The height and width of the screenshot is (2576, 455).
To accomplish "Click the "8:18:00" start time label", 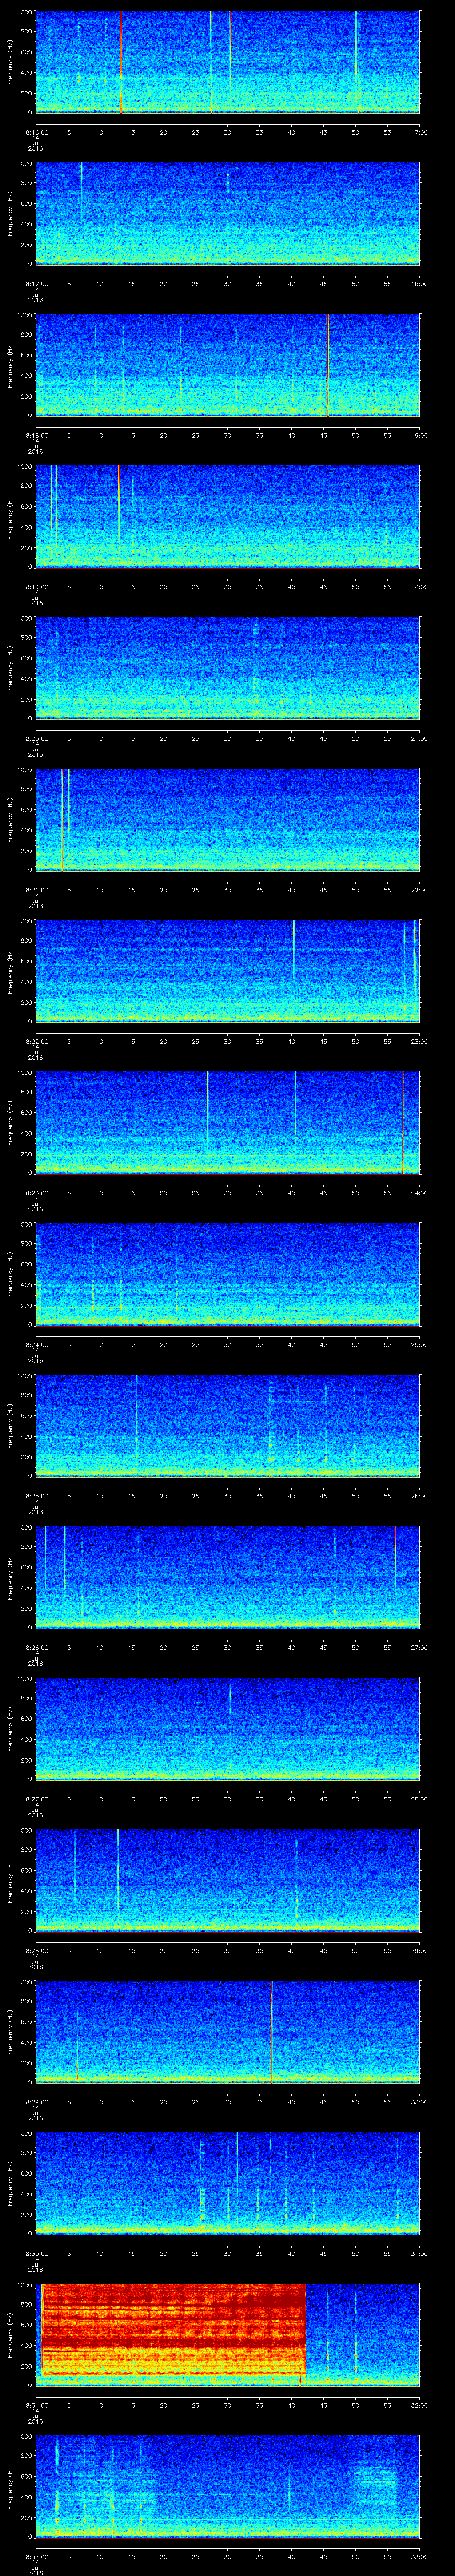I will [37, 435].
